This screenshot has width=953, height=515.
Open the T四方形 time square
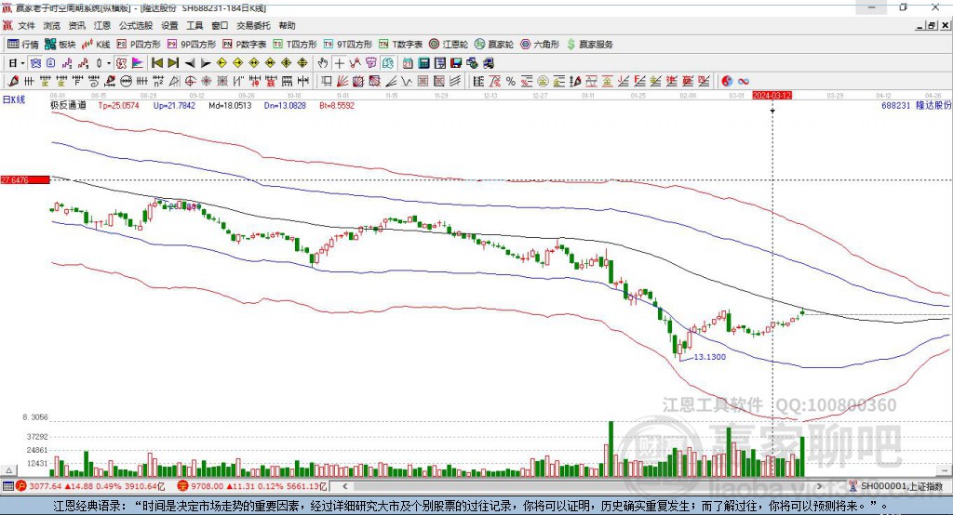pos(295,44)
